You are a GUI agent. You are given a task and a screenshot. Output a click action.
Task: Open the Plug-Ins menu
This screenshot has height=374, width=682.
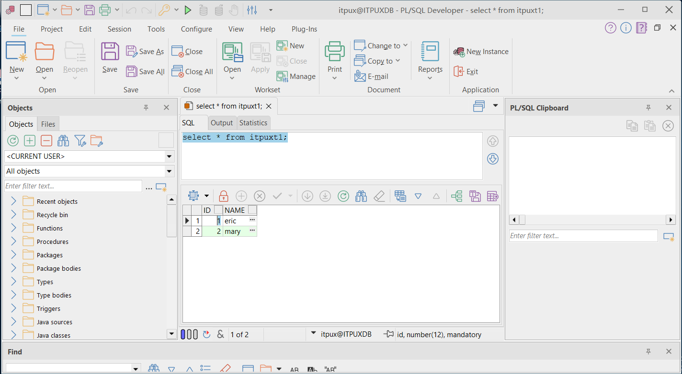(304, 29)
